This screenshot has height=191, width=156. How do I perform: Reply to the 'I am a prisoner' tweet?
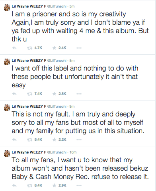click(14, 48)
